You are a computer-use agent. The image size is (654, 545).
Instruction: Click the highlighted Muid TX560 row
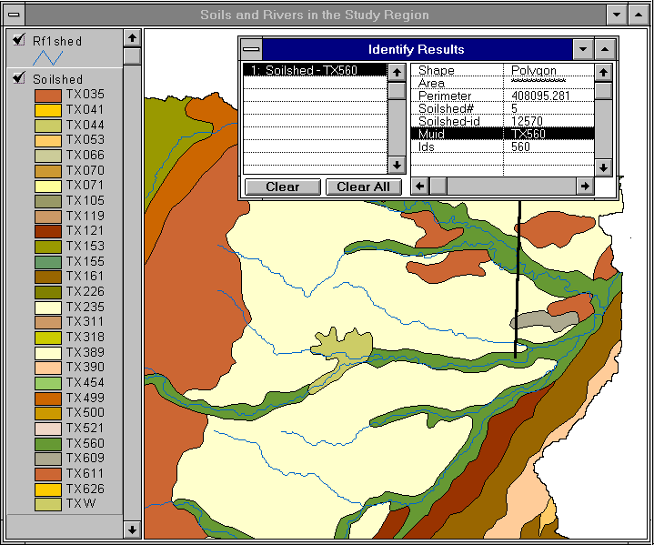click(x=502, y=134)
